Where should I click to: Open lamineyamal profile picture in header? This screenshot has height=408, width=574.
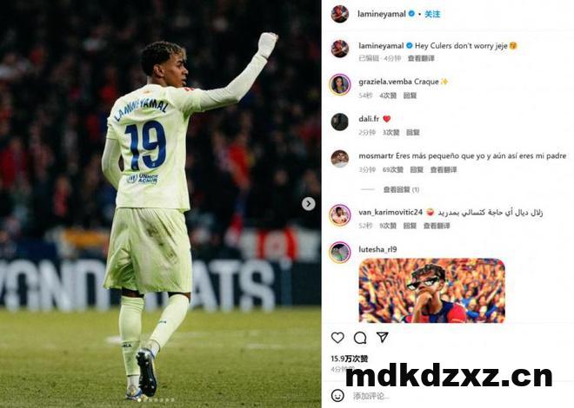(x=340, y=14)
